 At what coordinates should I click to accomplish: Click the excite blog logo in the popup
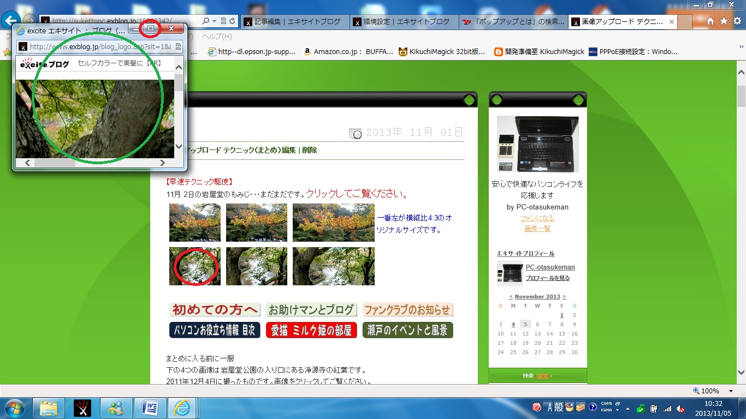(45, 64)
